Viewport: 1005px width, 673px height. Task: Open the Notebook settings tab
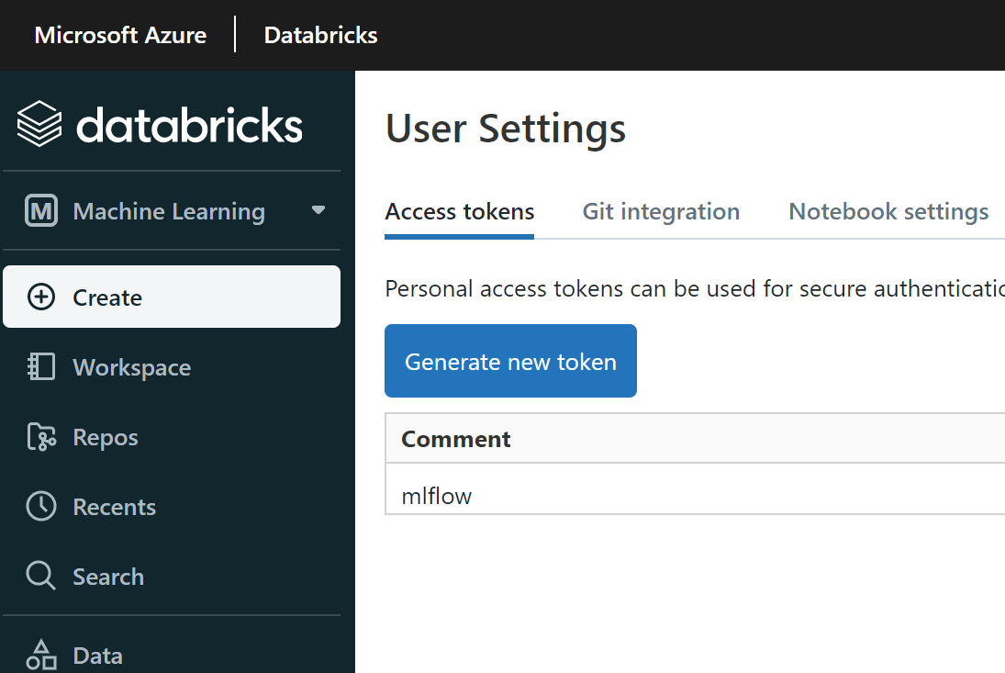coord(888,211)
